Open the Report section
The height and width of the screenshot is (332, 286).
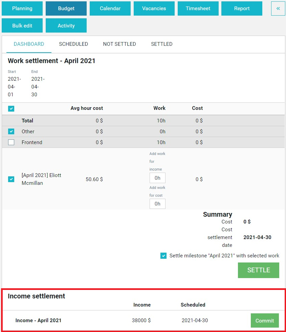(x=242, y=8)
